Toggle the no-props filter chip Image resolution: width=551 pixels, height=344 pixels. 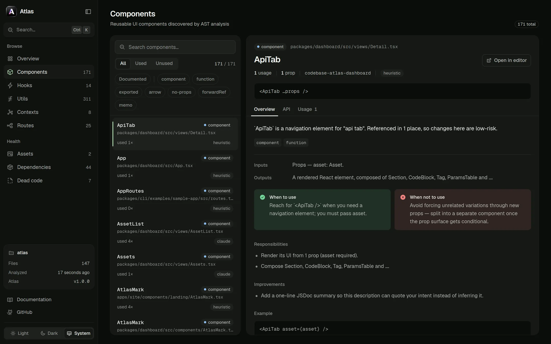(181, 92)
